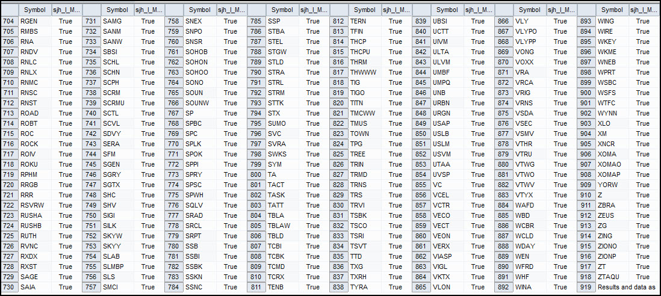Image resolution: width=661 pixels, height=296 pixels.
Task: Select the STX symbol cell
Action: 282,113
